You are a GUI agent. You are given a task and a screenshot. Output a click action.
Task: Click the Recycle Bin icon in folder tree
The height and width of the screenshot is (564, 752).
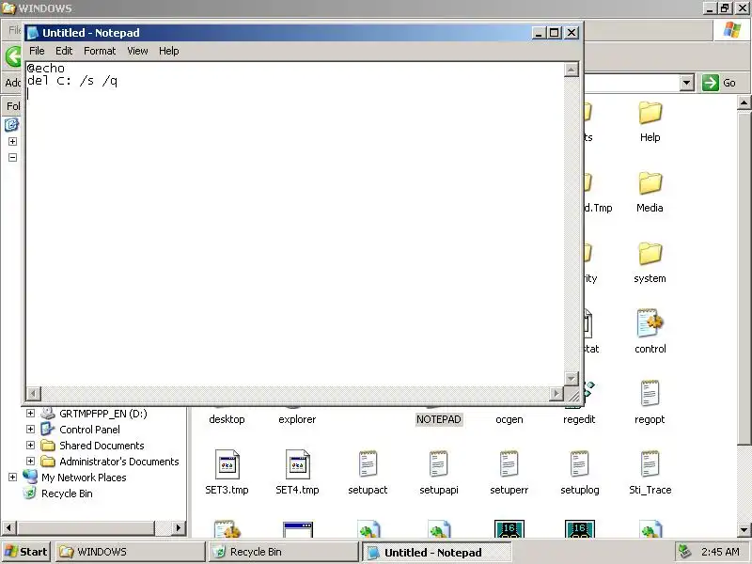tap(30, 493)
